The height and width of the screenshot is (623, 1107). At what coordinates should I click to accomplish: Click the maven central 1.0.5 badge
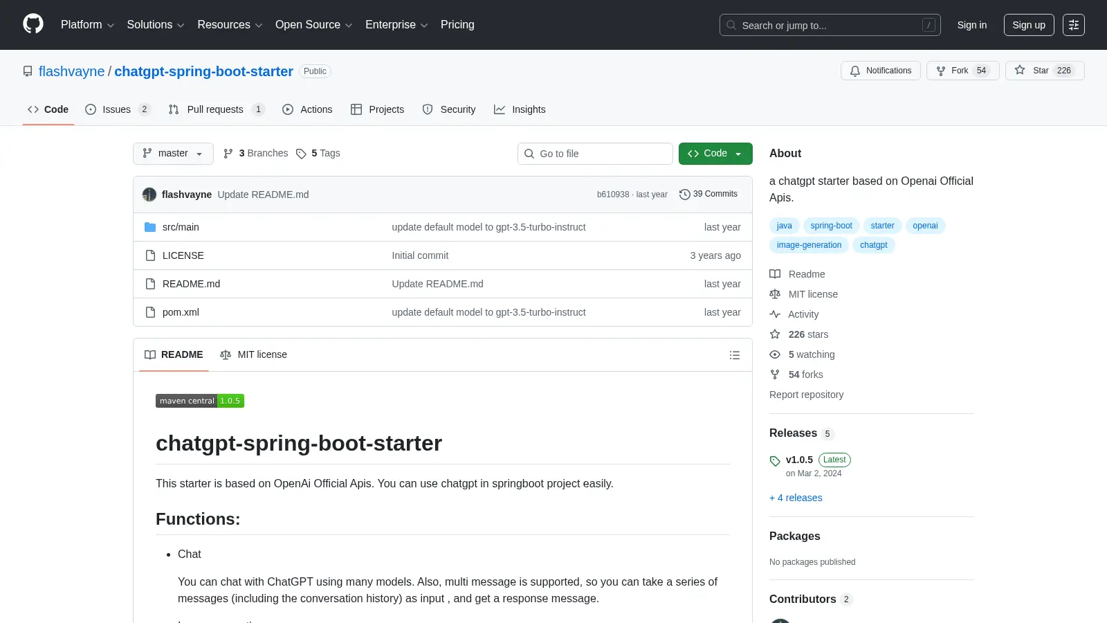(x=200, y=401)
